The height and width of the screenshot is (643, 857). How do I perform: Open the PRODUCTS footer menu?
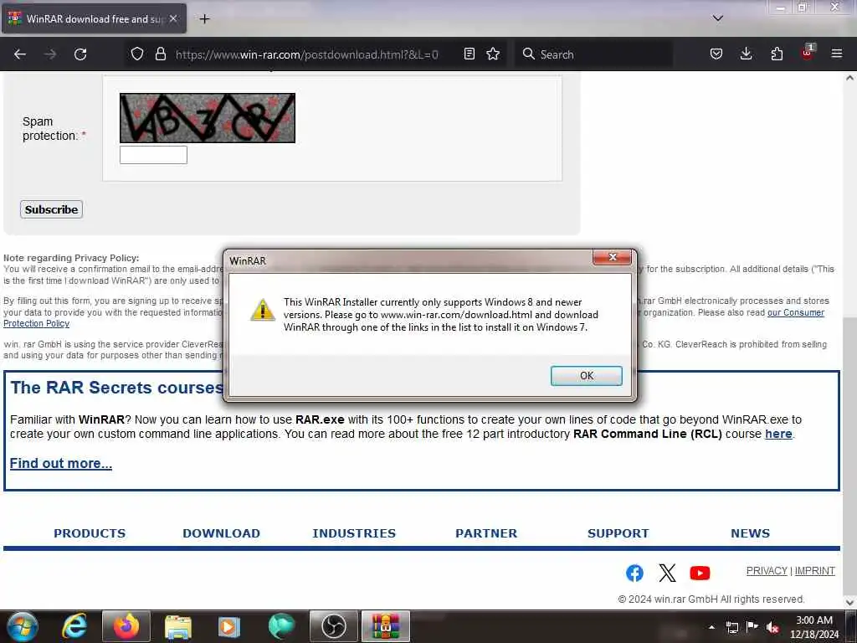pyautogui.click(x=90, y=533)
